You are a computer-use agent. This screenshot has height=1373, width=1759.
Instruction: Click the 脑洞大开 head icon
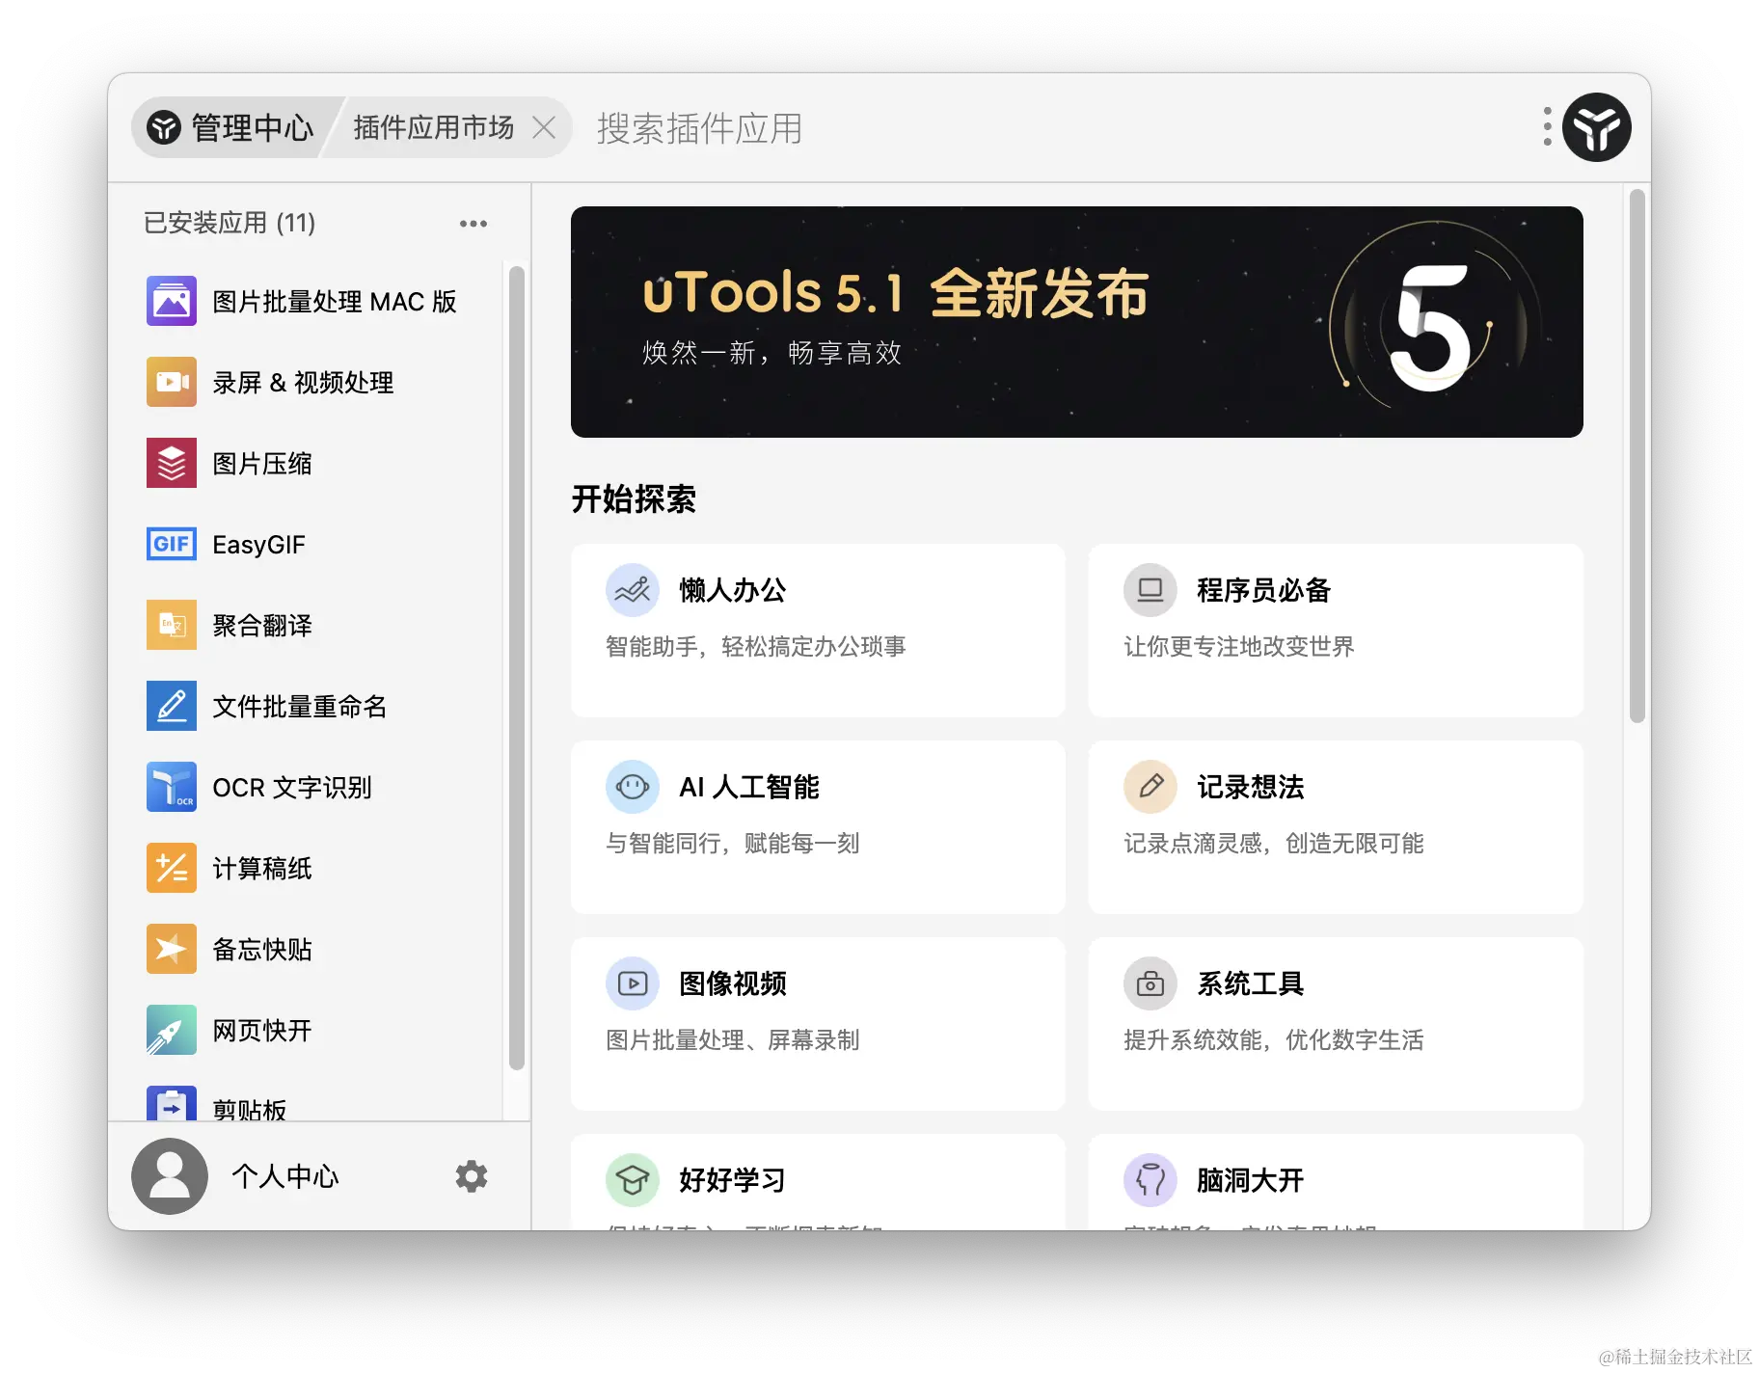tap(1150, 1180)
